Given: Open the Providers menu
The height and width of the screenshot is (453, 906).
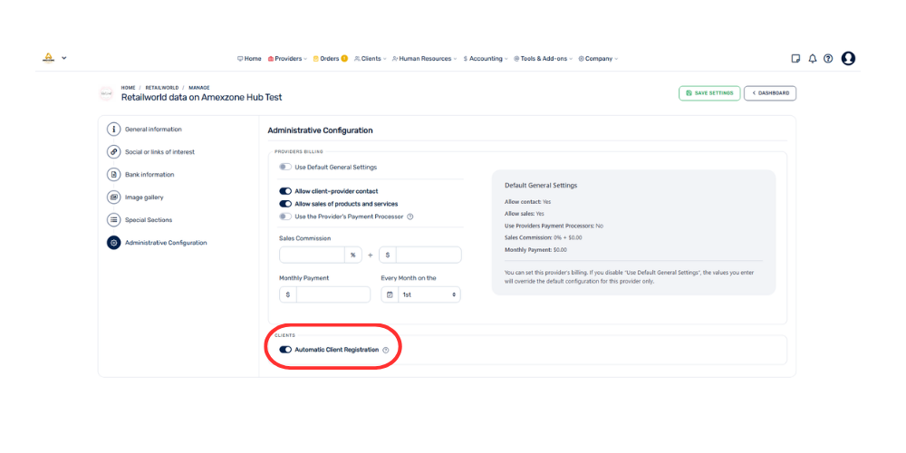Looking at the screenshot, I should [288, 58].
